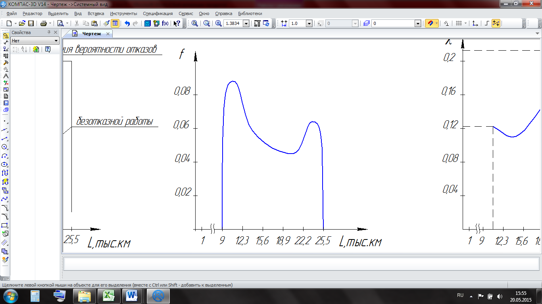542x304 pixels.
Task: Open the Вставка menu
Action: (96, 13)
